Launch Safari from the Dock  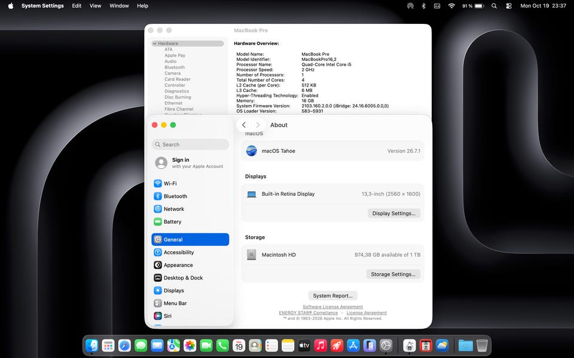pyautogui.click(x=124, y=345)
